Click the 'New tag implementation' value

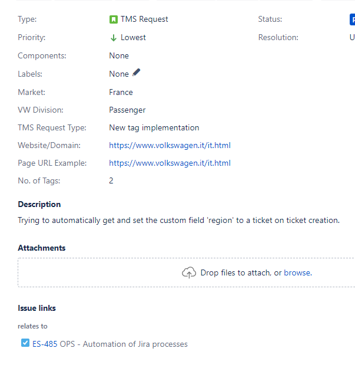coord(154,128)
